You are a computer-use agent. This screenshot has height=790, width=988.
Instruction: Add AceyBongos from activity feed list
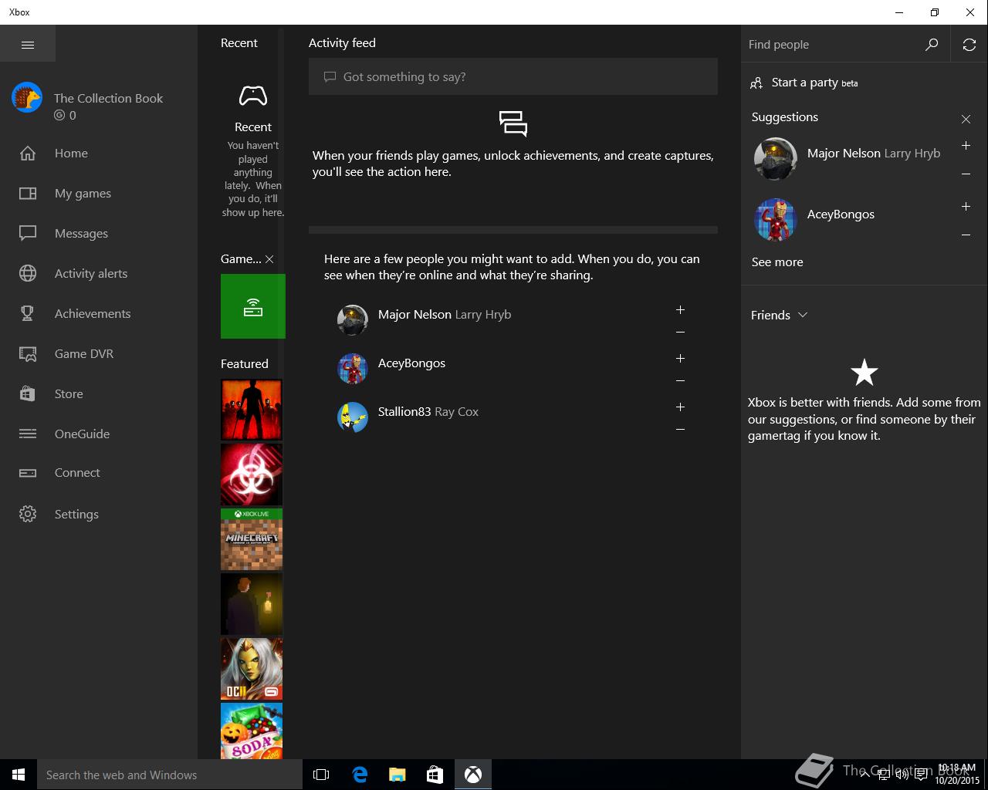[x=680, y=358]
